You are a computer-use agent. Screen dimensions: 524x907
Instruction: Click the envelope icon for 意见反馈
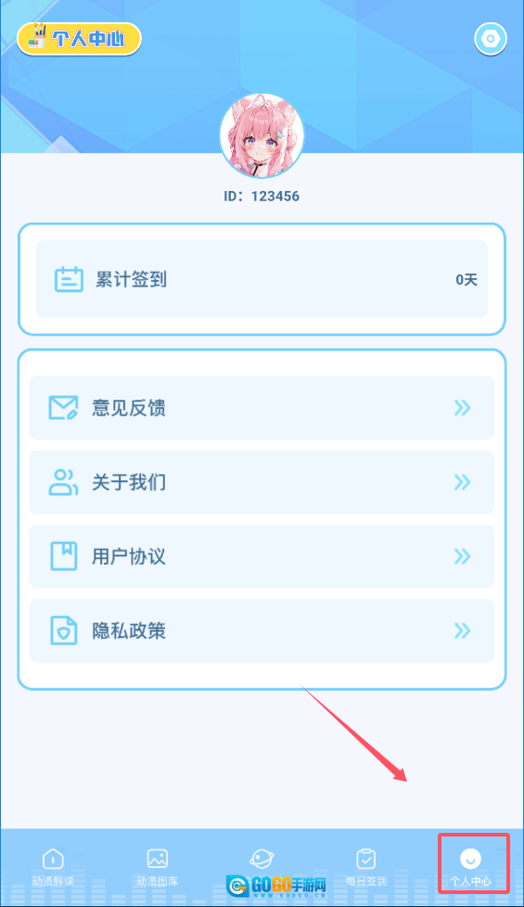pyautogui.click(x=63, y=408)
